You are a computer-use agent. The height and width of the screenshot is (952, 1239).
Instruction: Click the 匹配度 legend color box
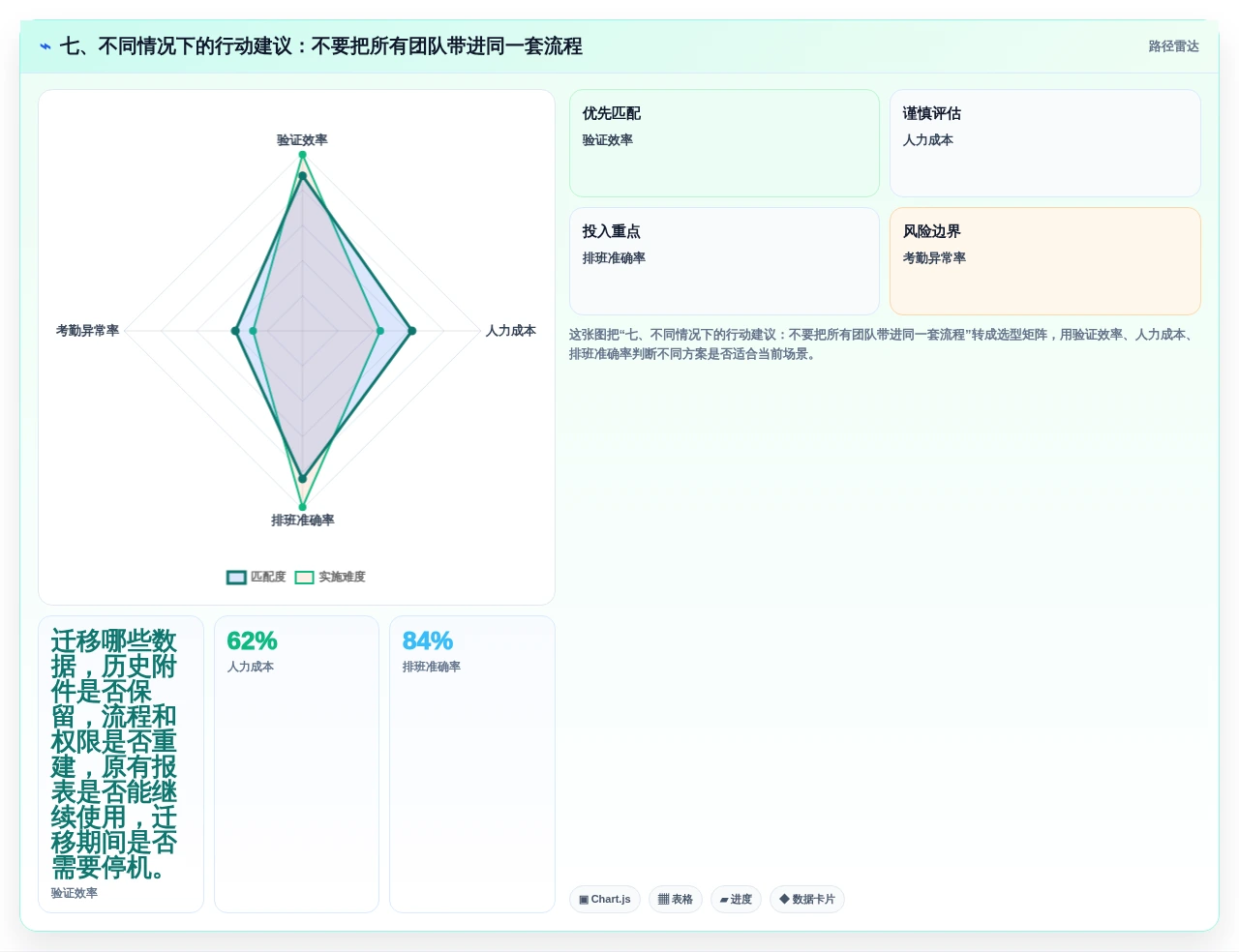pos(237,578)
